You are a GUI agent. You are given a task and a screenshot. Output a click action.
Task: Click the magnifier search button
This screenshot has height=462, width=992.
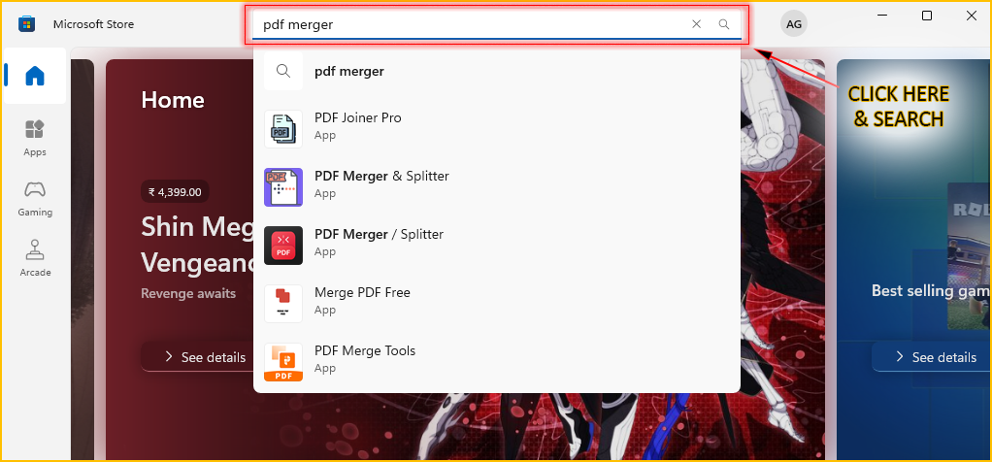point(724,24)
